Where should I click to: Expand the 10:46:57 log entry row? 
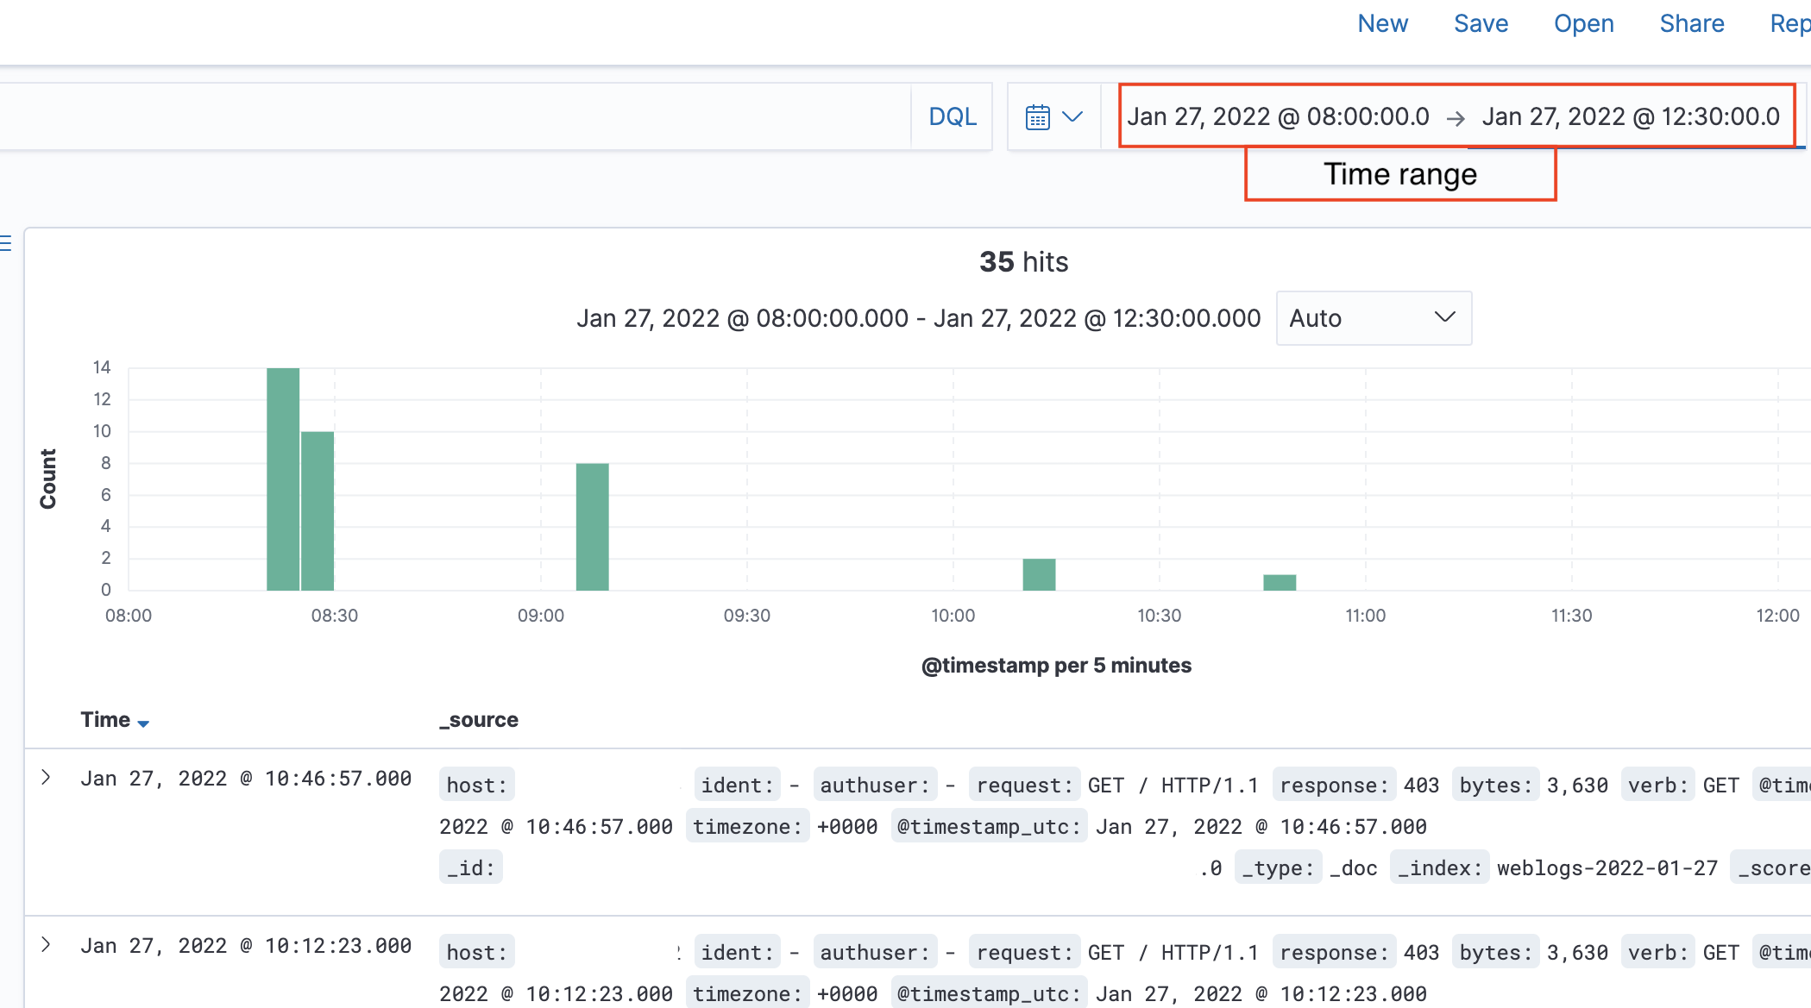46,778
